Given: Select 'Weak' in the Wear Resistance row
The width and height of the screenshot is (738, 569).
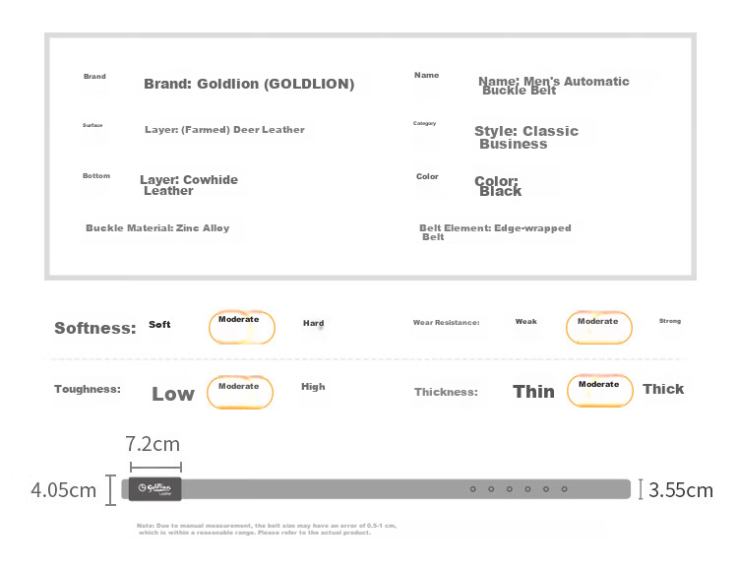Looking at the screenshot, I should tap(525, 321).
